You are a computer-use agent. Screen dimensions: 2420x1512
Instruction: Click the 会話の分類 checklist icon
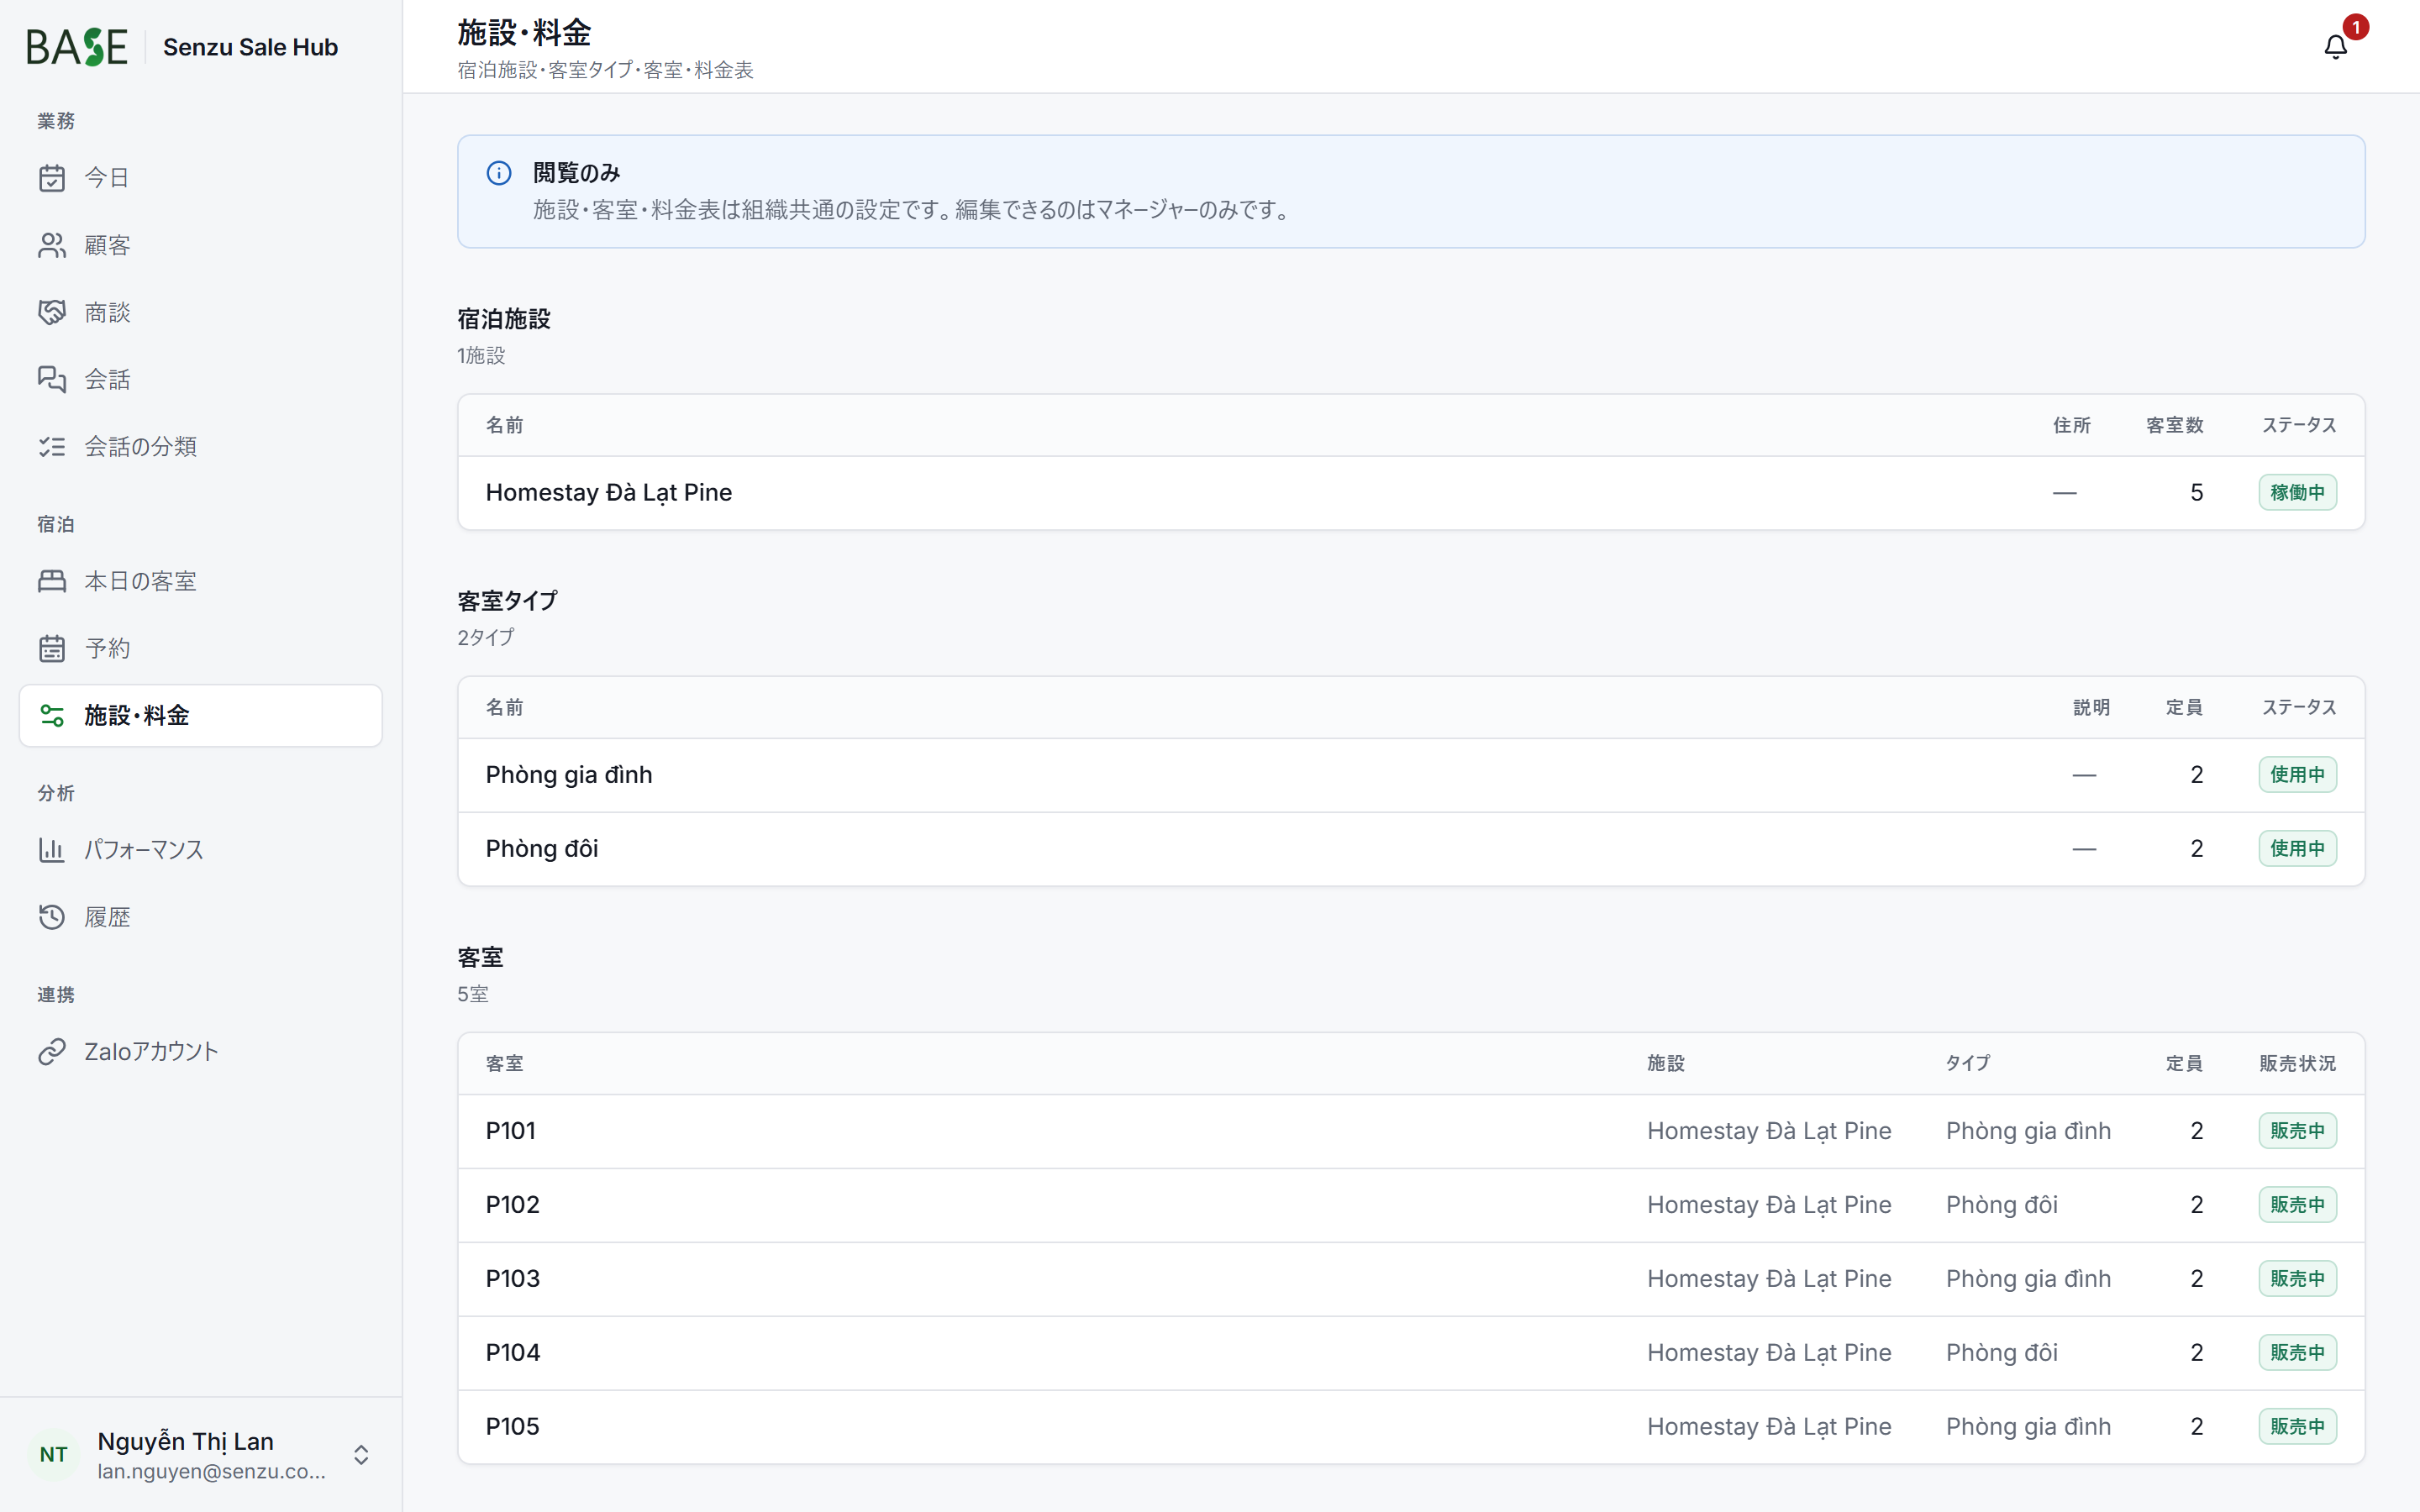tap(52, 446)
